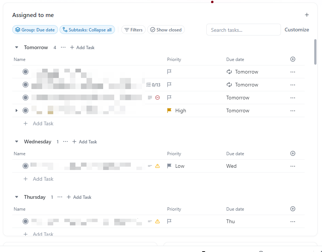Click the vertical scrollbar of the task list

coord(315,52)
